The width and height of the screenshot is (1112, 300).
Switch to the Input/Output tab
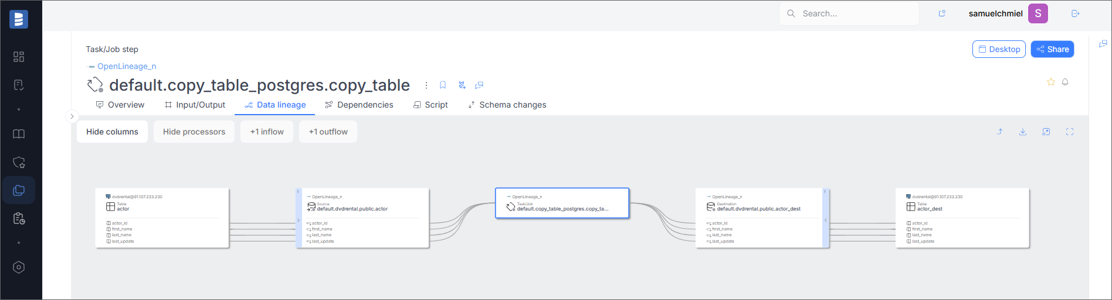pyautogui.click(x=195, y=105)
